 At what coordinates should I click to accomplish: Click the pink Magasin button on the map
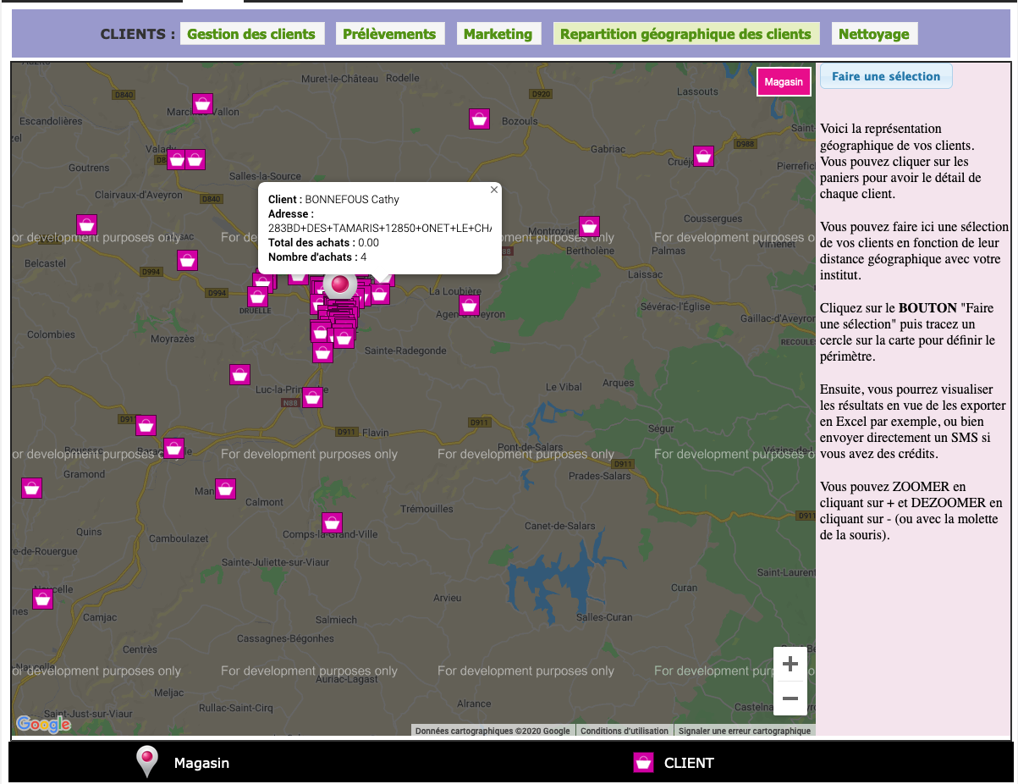pyautogui.click(x=784, y=82)
